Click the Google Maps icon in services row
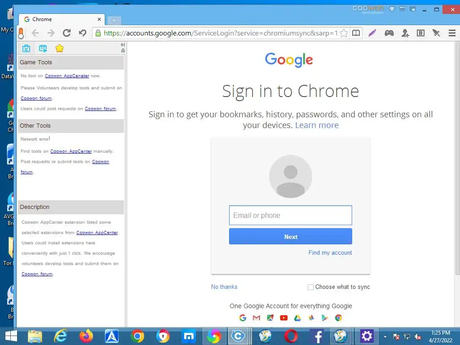 [270, 318]
